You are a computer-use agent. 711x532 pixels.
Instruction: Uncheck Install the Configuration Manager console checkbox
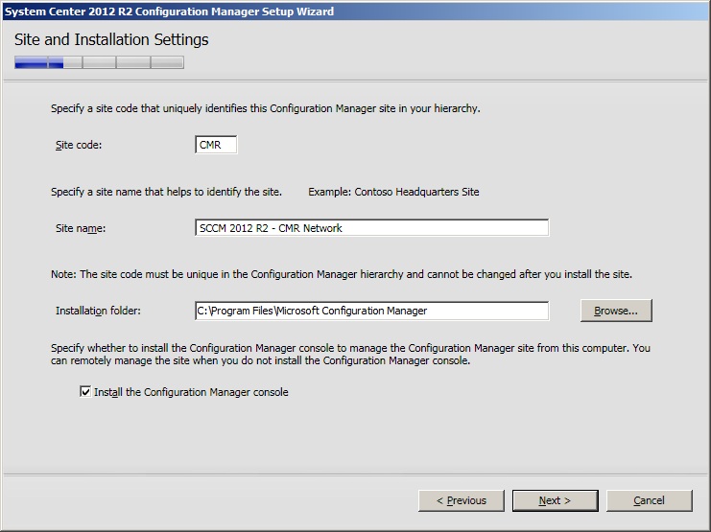pyautogui.click(x=85, y=392)
